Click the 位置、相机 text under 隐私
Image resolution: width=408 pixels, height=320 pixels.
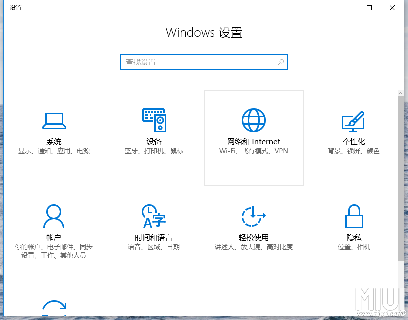pyautogui.click(x=353, y=246)
